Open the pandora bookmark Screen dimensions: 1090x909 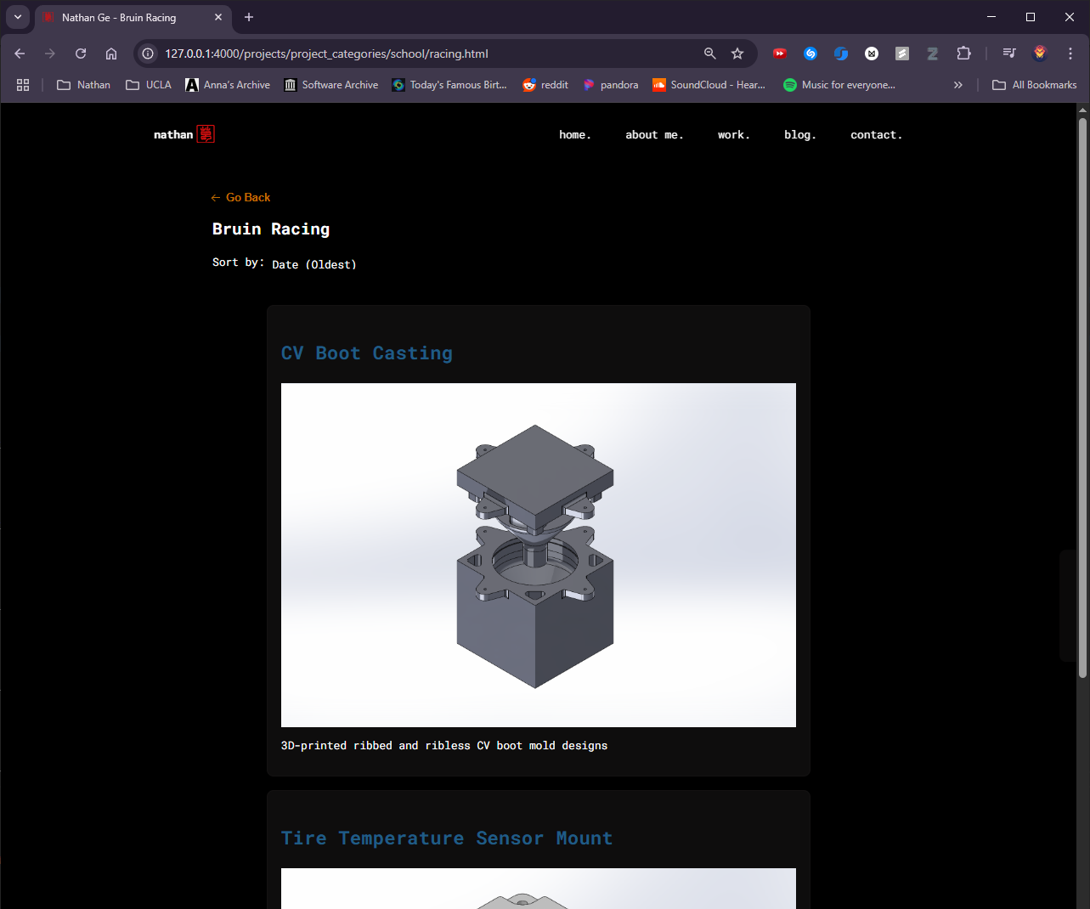(611, 85)
